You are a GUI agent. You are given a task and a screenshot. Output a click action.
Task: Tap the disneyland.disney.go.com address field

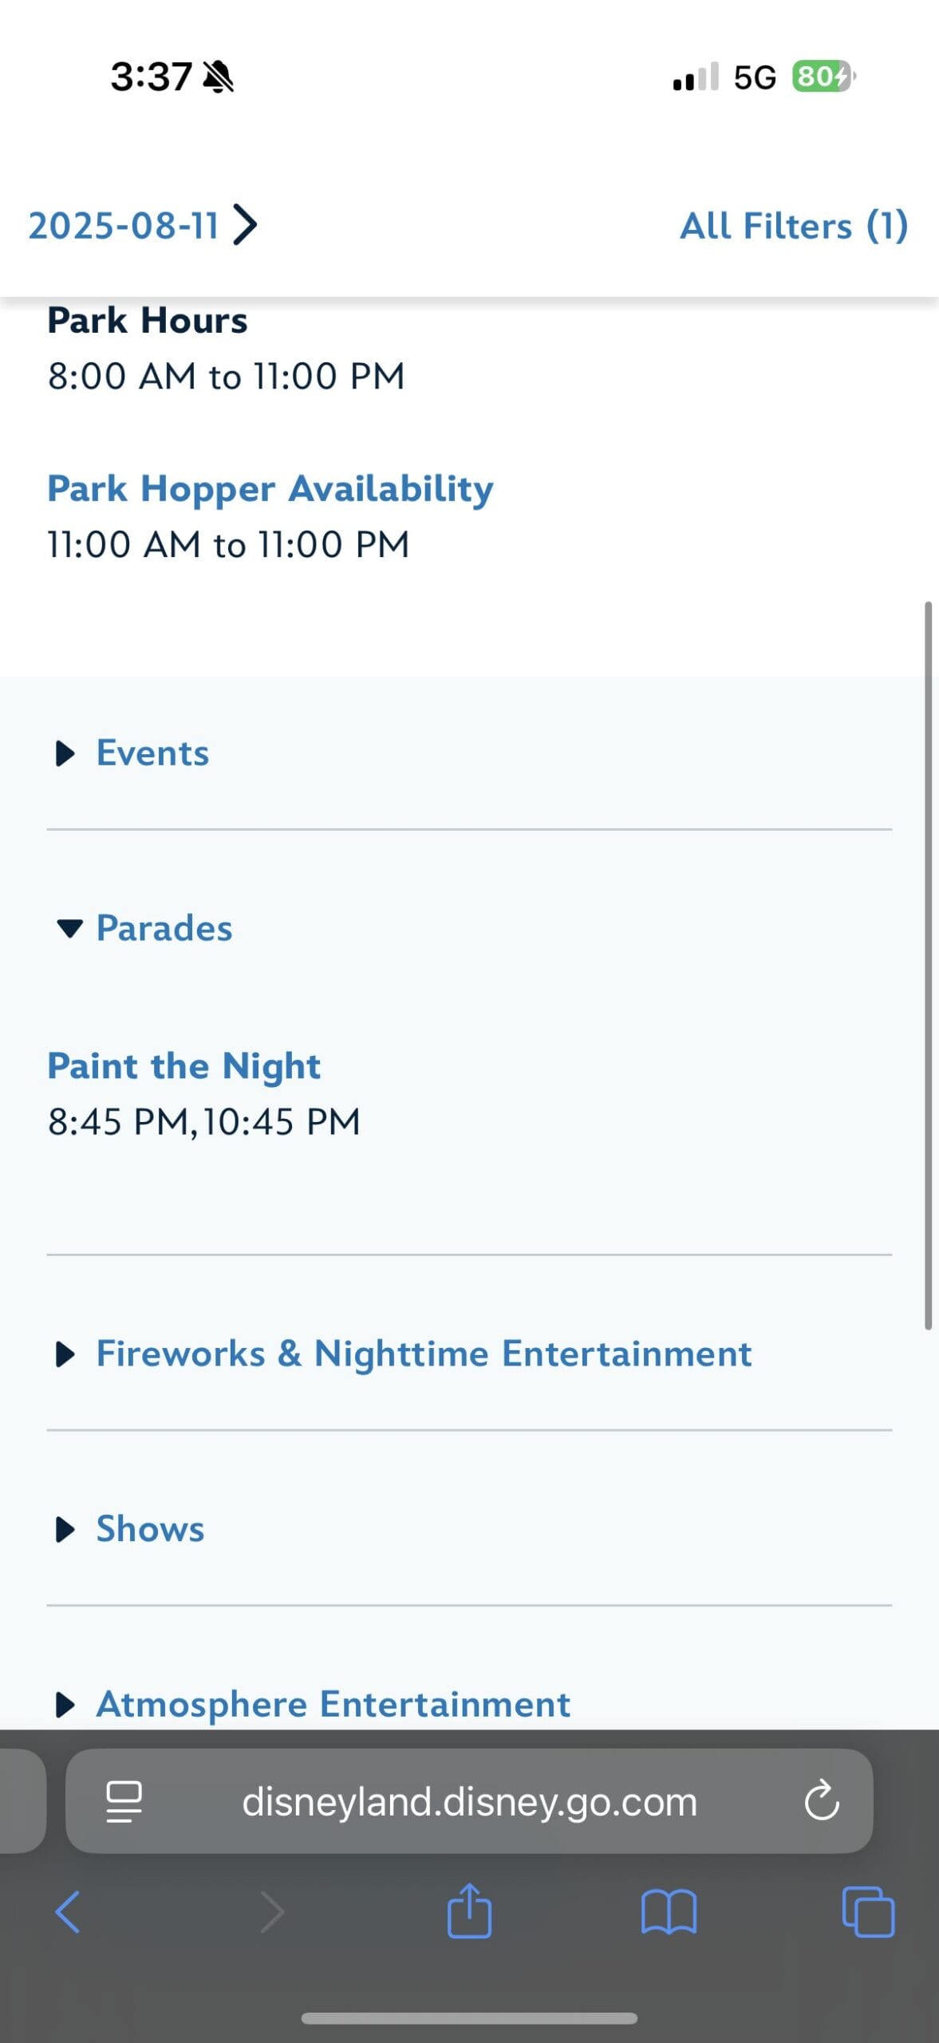pyautogui.click(x=469, y=1802)
